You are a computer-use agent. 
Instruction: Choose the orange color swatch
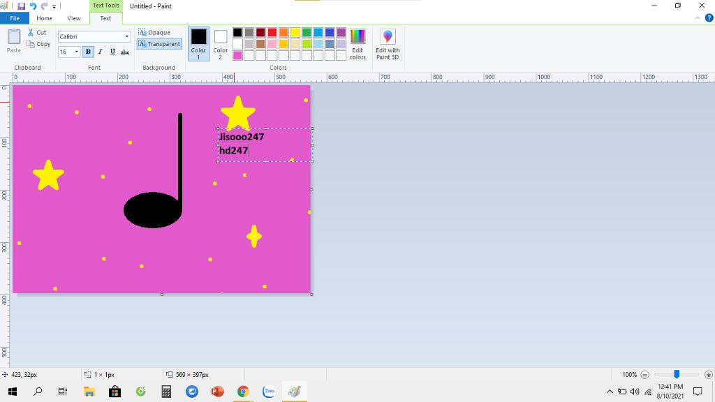[x=283, y=32]
